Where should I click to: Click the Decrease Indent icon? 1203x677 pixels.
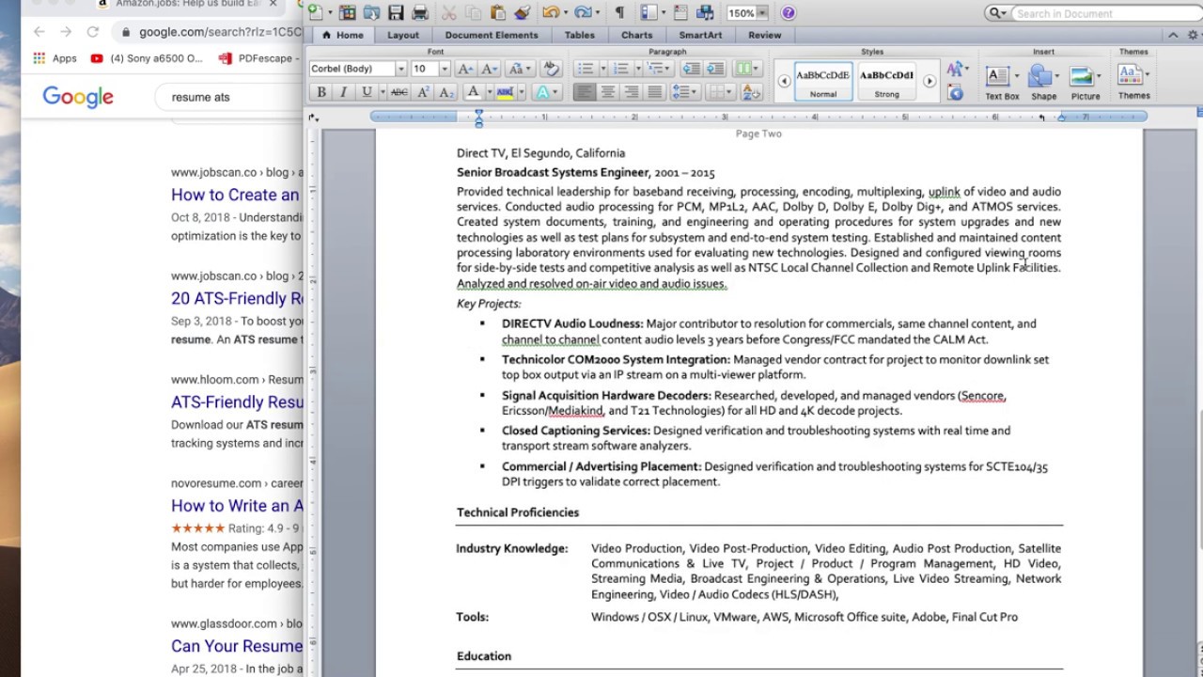click(x=692, y=69)
